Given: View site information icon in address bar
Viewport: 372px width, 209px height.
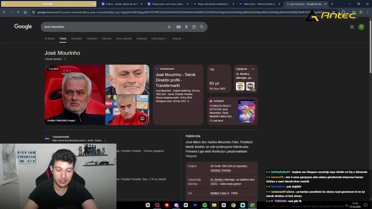Looking at the screenshot, I should [33, 12].
